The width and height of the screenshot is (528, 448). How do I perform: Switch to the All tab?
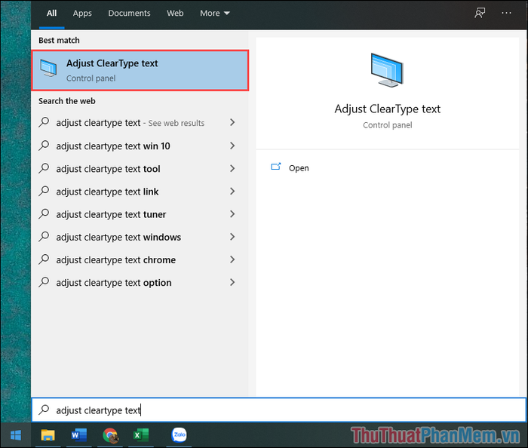coord(51,14)
